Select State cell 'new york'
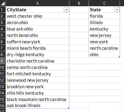Image resolution: width=124 pixels, height=112 pixels. 104,42
